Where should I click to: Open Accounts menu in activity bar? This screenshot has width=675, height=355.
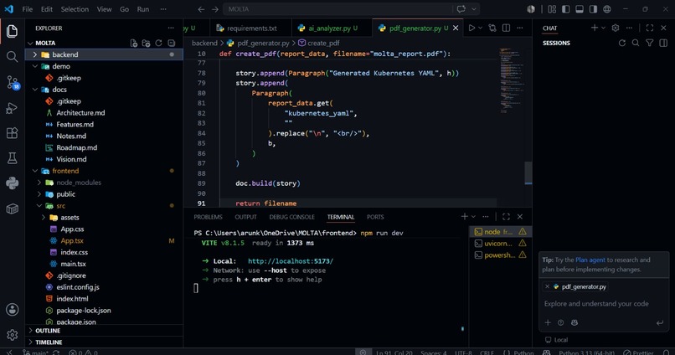coord(12,310)
